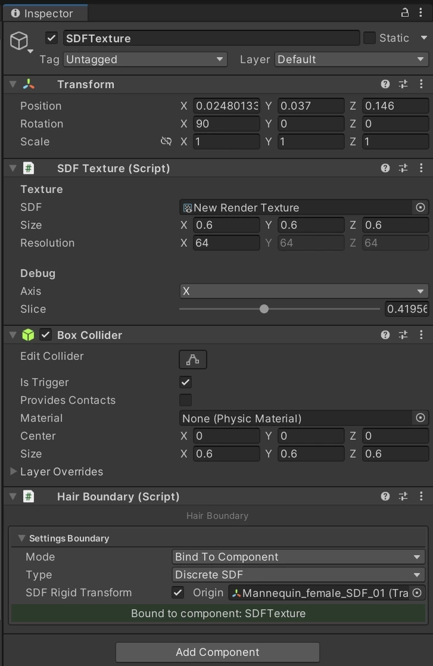
Task: Click the Inspector lock icon
Action: point(405,13)
